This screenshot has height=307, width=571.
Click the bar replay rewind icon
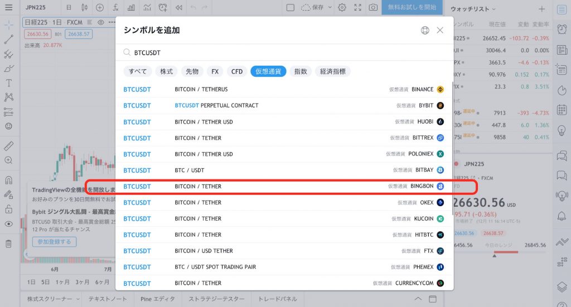pos(179,7)
